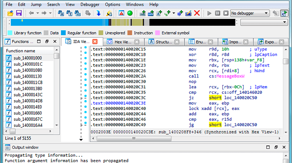Click the blue asterisk array icon
Screen dimensions: 292x163
pyautogui.click(x=180, y=13)
